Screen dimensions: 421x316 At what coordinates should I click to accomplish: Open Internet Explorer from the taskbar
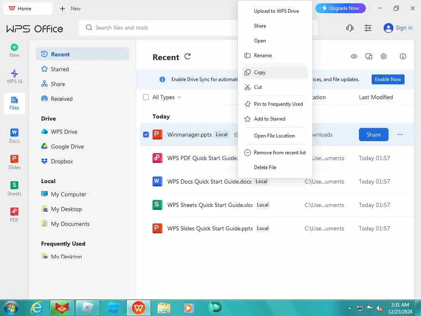(37, 308)
